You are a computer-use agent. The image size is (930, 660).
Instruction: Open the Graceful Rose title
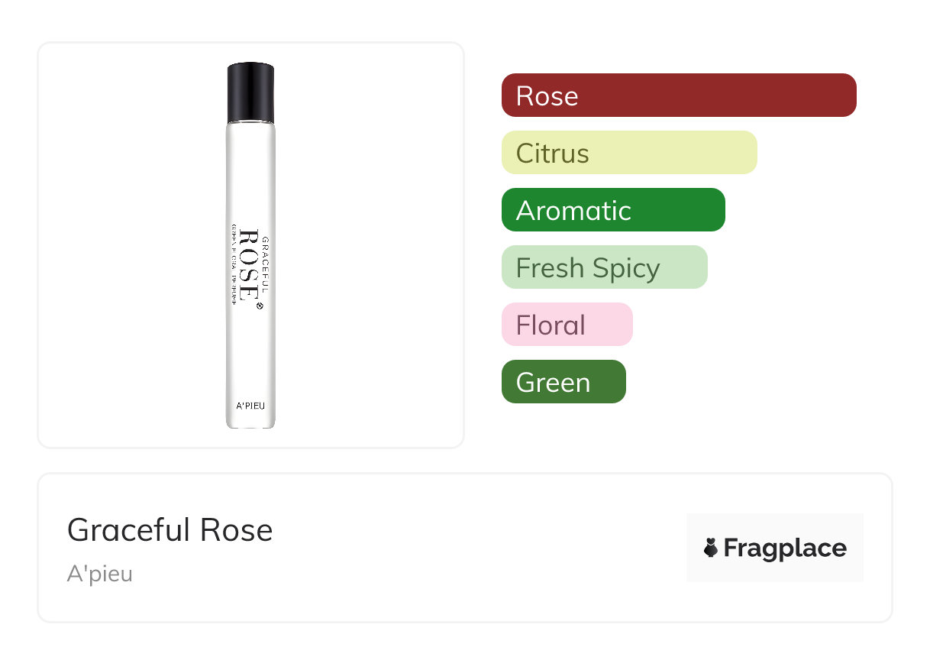point(170,530)
